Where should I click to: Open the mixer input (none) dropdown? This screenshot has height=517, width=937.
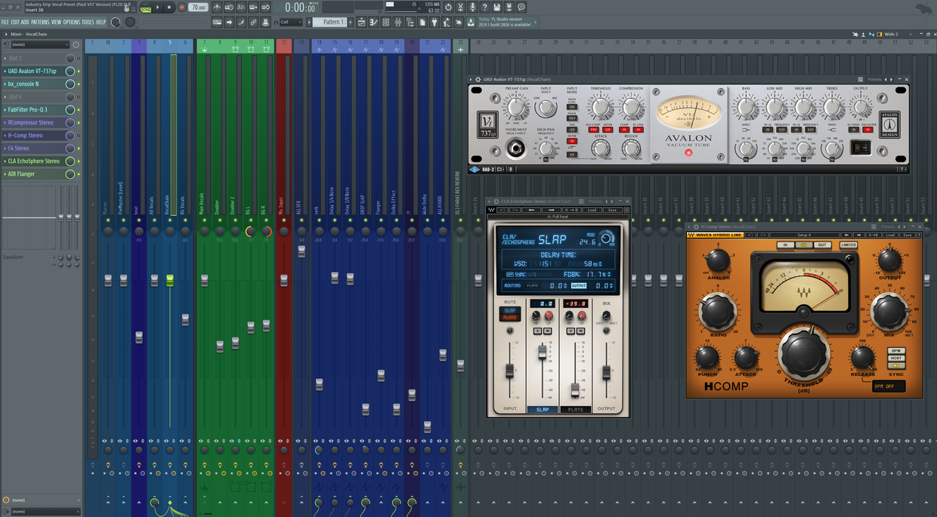(x=39, y=45)
